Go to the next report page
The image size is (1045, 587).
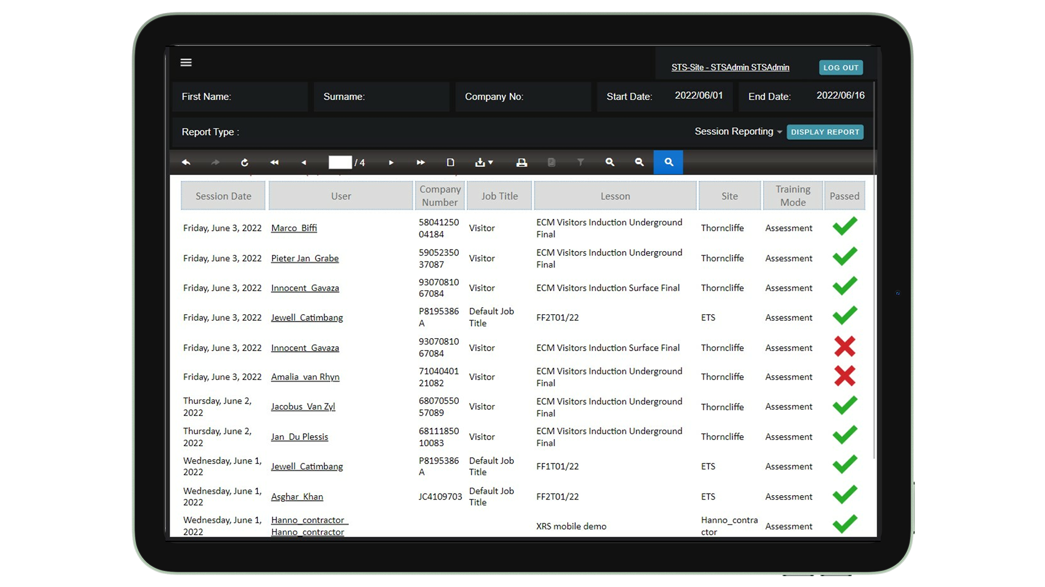pos(391,163)
